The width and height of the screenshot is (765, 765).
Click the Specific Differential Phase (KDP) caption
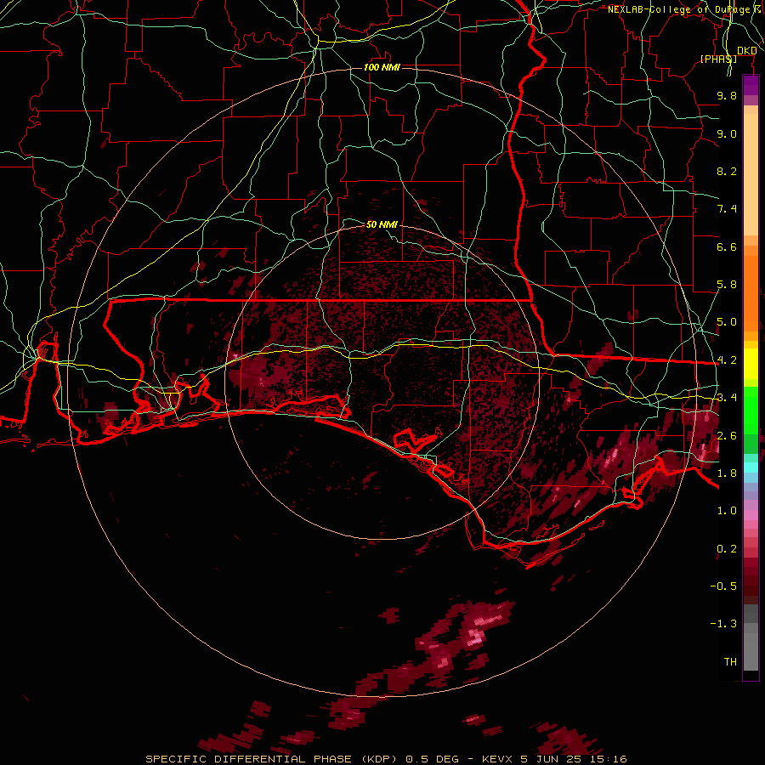click(273, 759)
